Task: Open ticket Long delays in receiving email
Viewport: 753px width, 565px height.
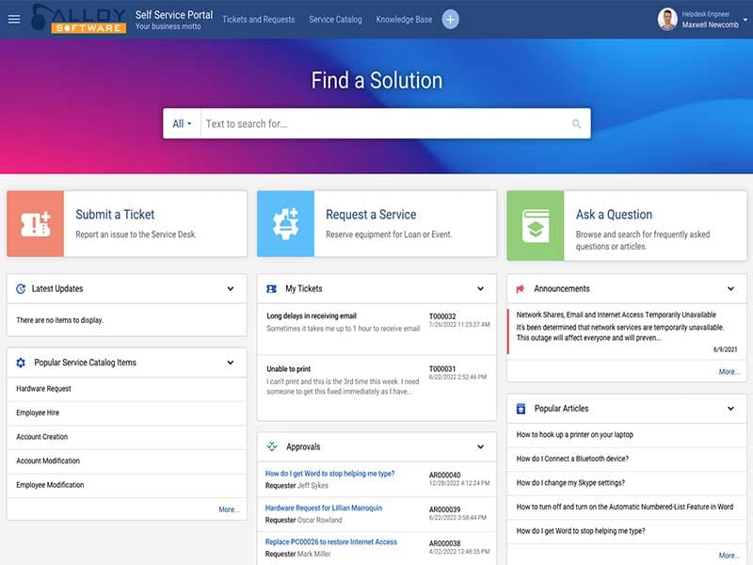Action: [x=312, y=315]
